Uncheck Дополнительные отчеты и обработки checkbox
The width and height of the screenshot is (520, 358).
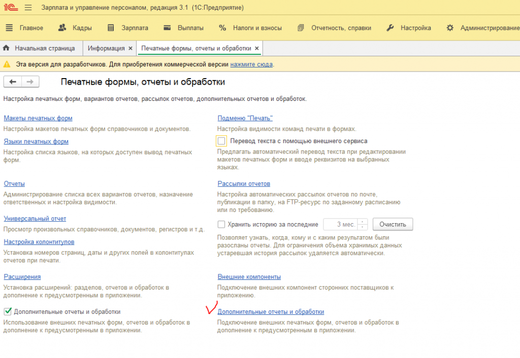[x=8, y=312]
